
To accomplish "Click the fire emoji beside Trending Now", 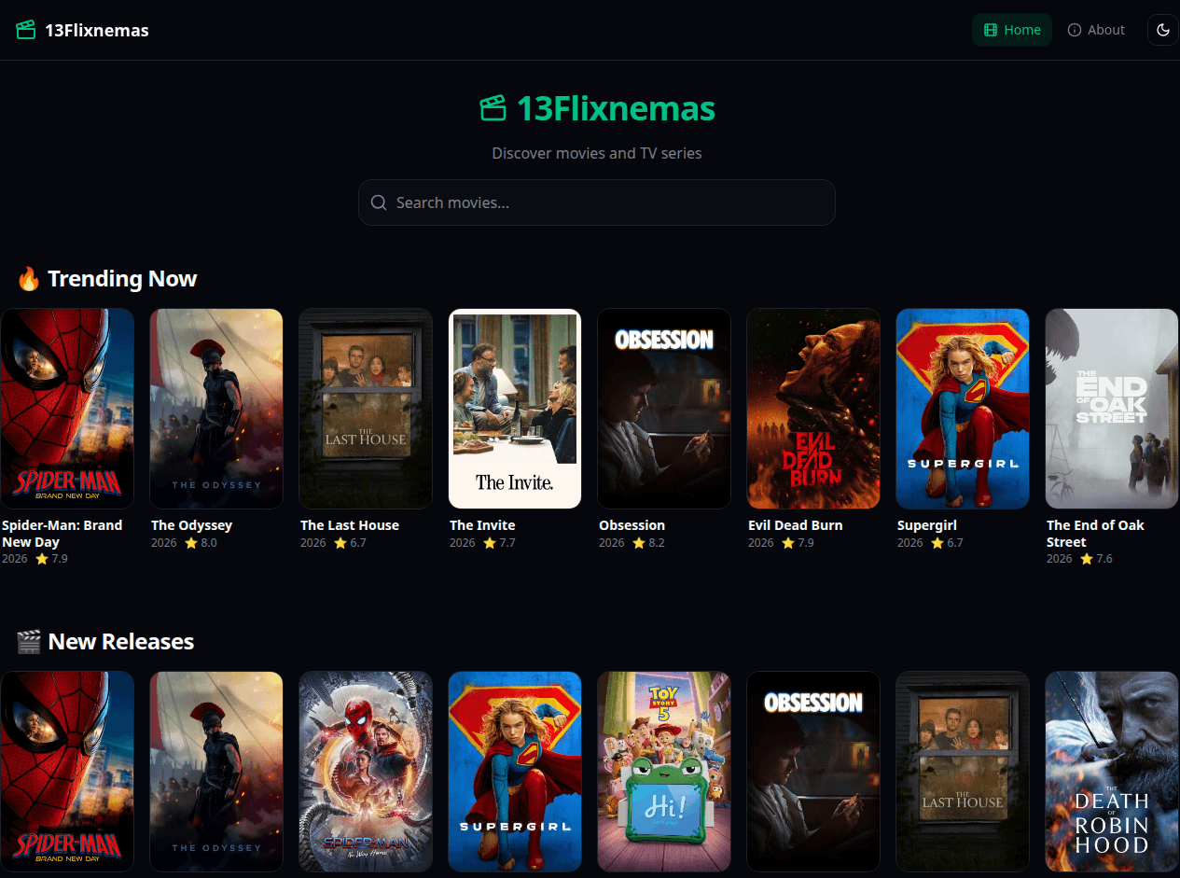I will point(29,279).
